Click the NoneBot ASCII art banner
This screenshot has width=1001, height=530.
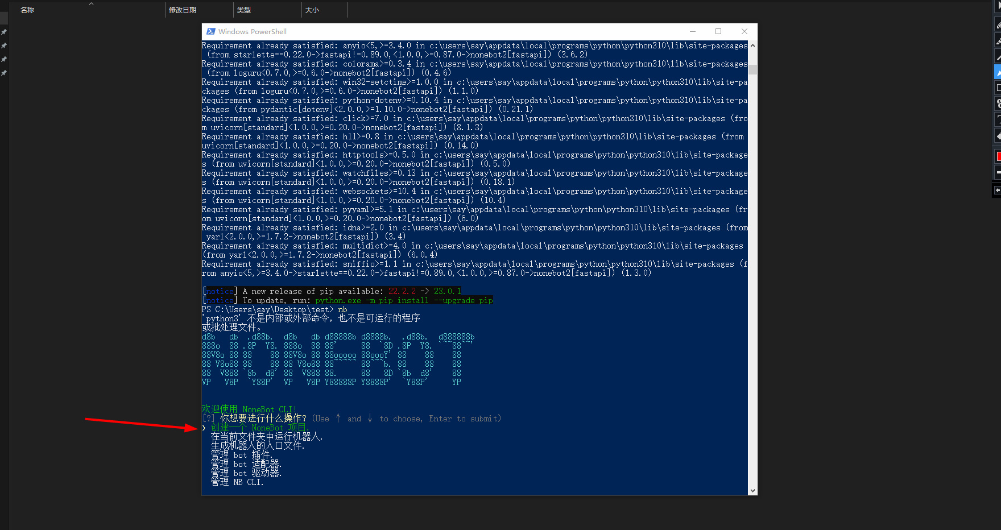pos(338,359)
